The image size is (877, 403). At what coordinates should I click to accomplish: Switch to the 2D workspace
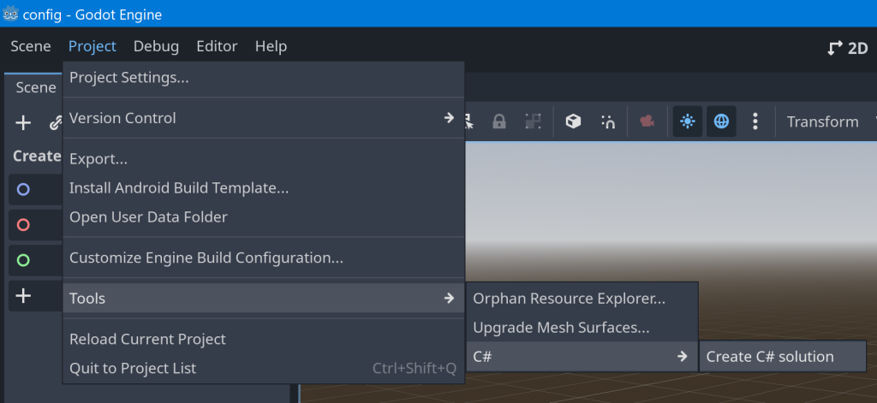click(848, 48)
